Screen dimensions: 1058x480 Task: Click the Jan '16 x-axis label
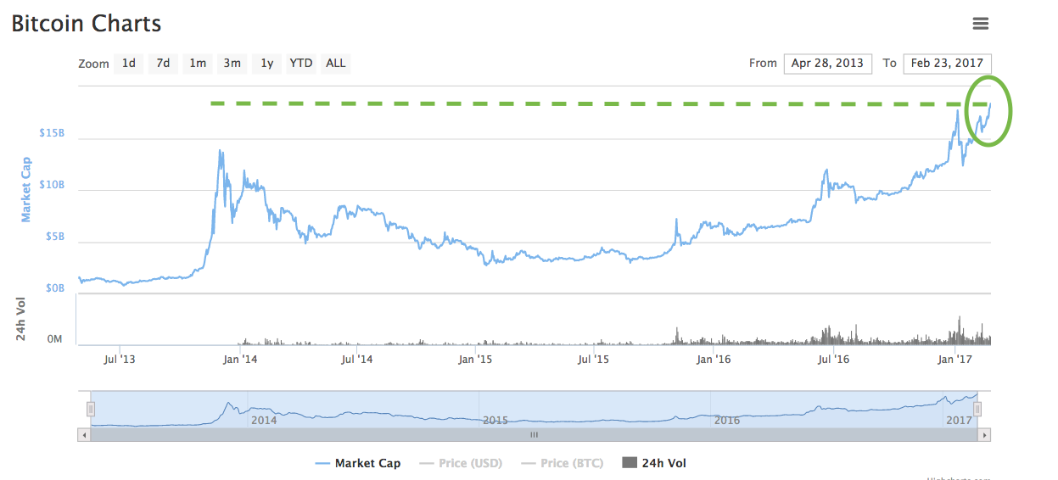point(713,360)
